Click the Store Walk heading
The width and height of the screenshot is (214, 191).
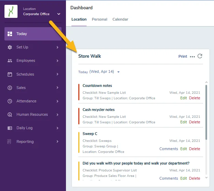point(90,56)
